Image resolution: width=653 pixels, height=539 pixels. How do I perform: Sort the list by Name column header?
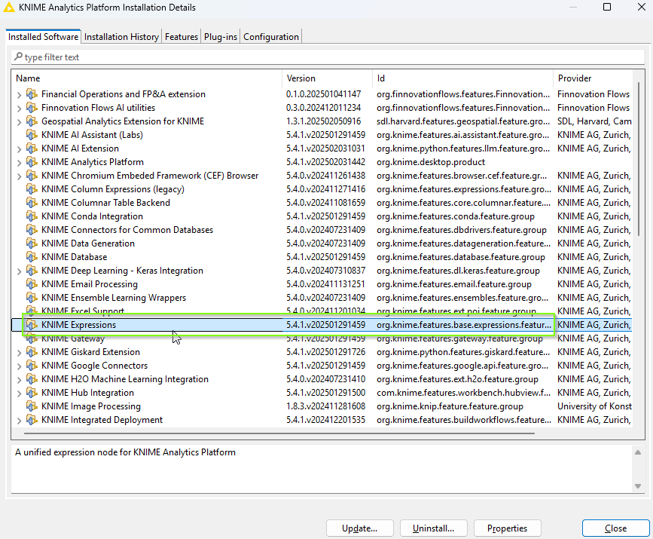pyautogui.click(x=148, y=78)
